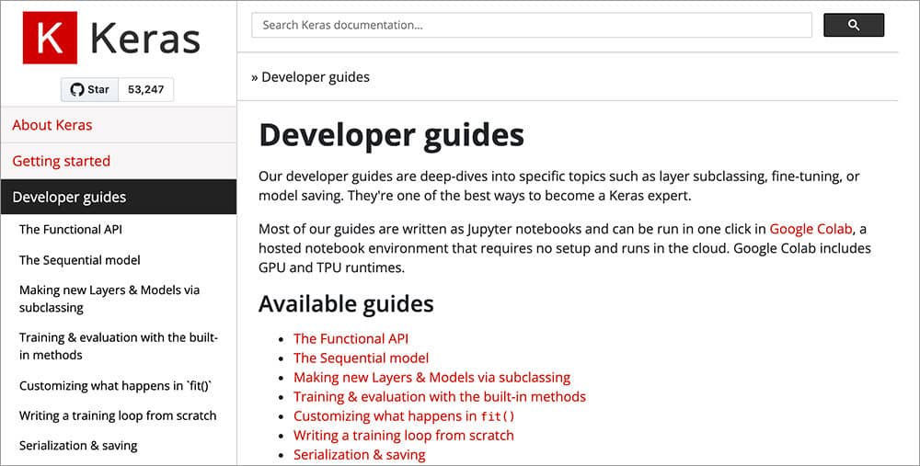Click the Keras wordmark text
The width and height of the screenshot is (920, 466).
click(145, 39)
